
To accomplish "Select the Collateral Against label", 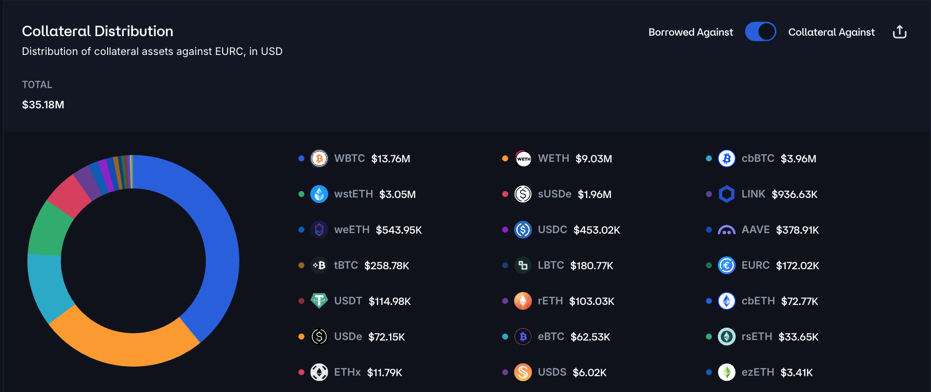I will point(831,32).
